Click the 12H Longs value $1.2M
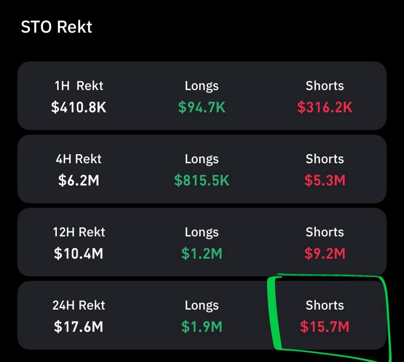Viewport: 404px width, 362px height. click(x=202, y=254)
